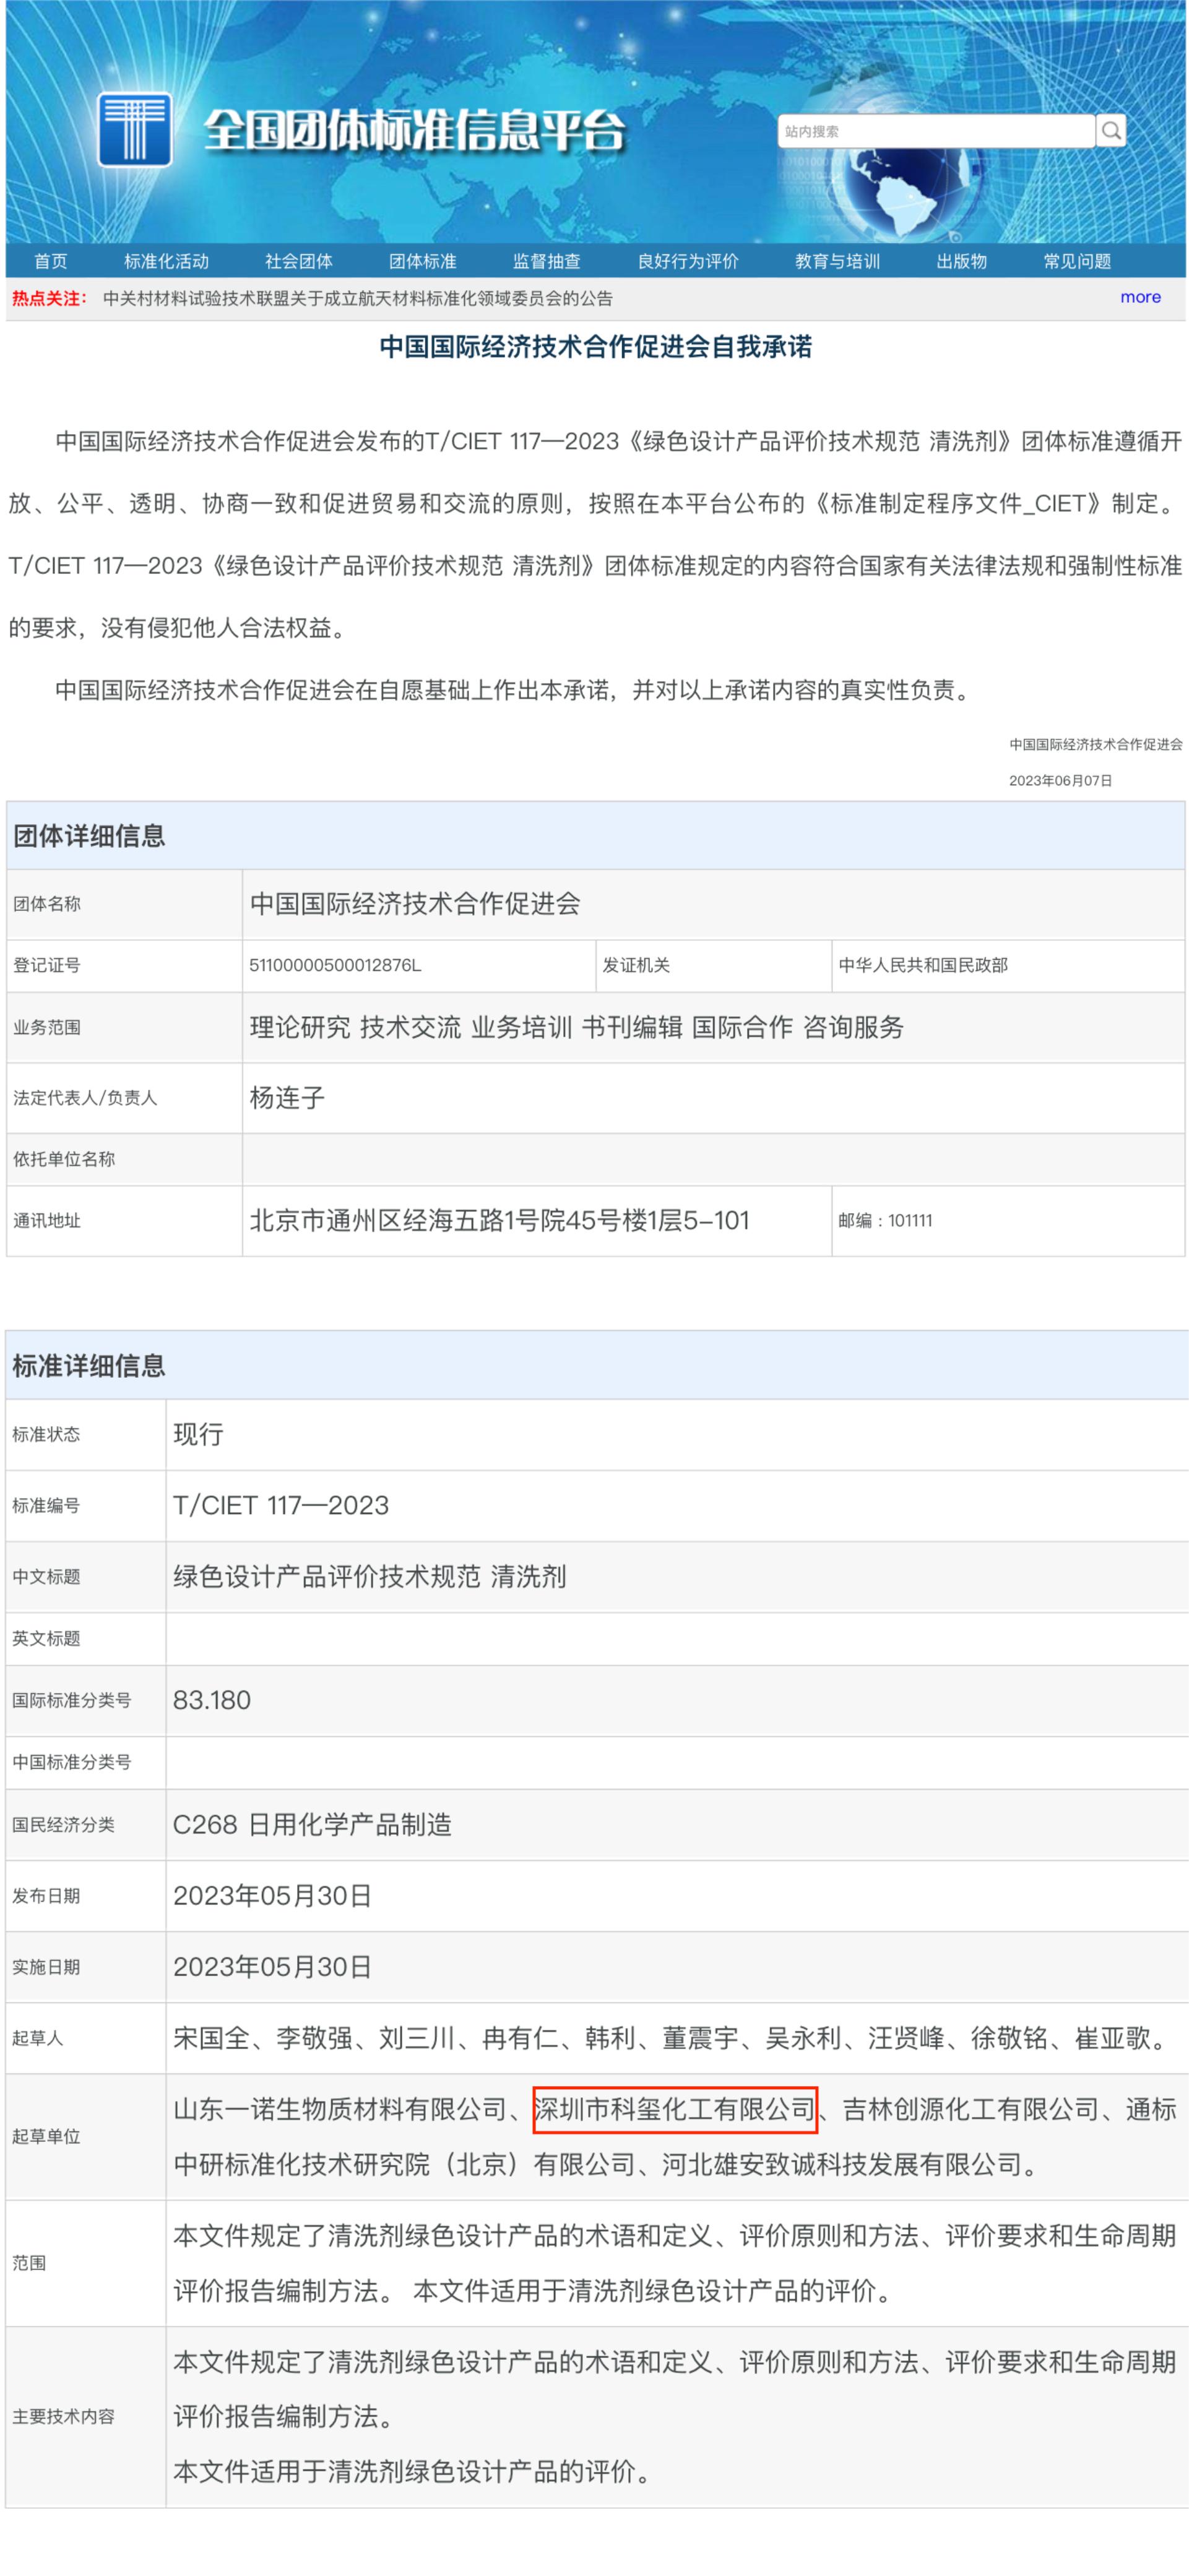The width and height of the screenshot is (1189, 2576).
Task: Click the highlighted 深圳市科玺化工有限公司 text
Action: point(675,2109)
